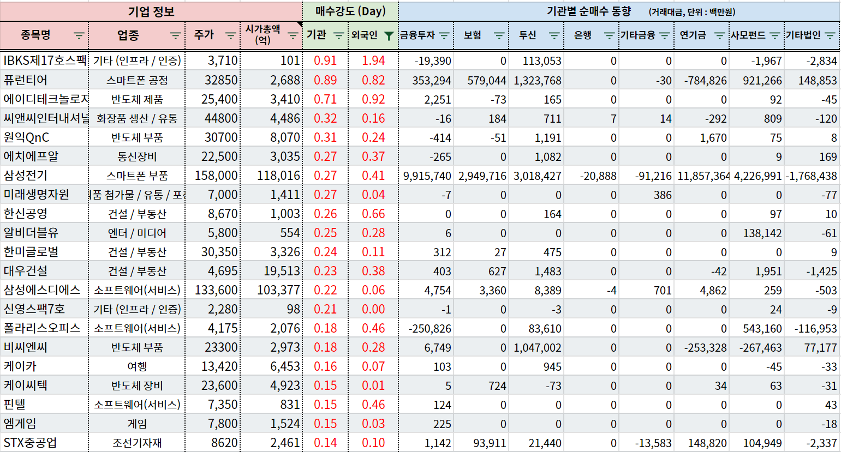Select the 케이카 stock name cell
Viewport: 841px width, 452px height.
click(x=44, y=366)
